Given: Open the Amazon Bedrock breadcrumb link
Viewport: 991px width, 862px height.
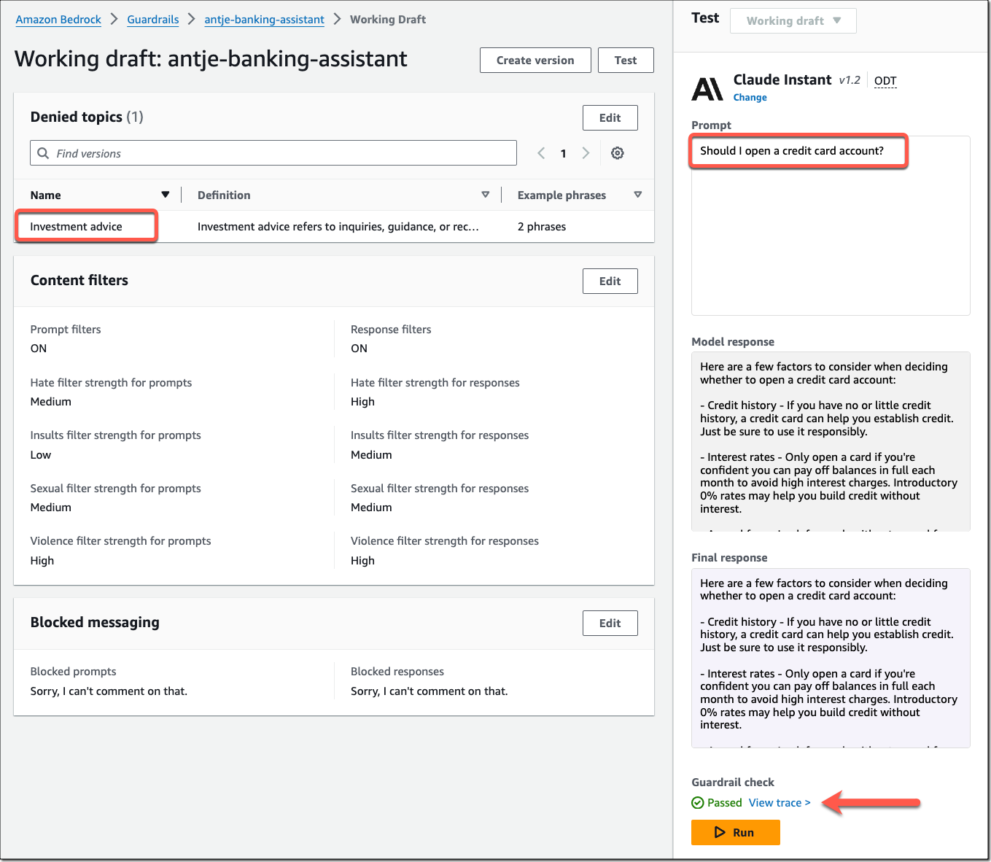Looking at the screenshot, I should click(x=58, y=20).
